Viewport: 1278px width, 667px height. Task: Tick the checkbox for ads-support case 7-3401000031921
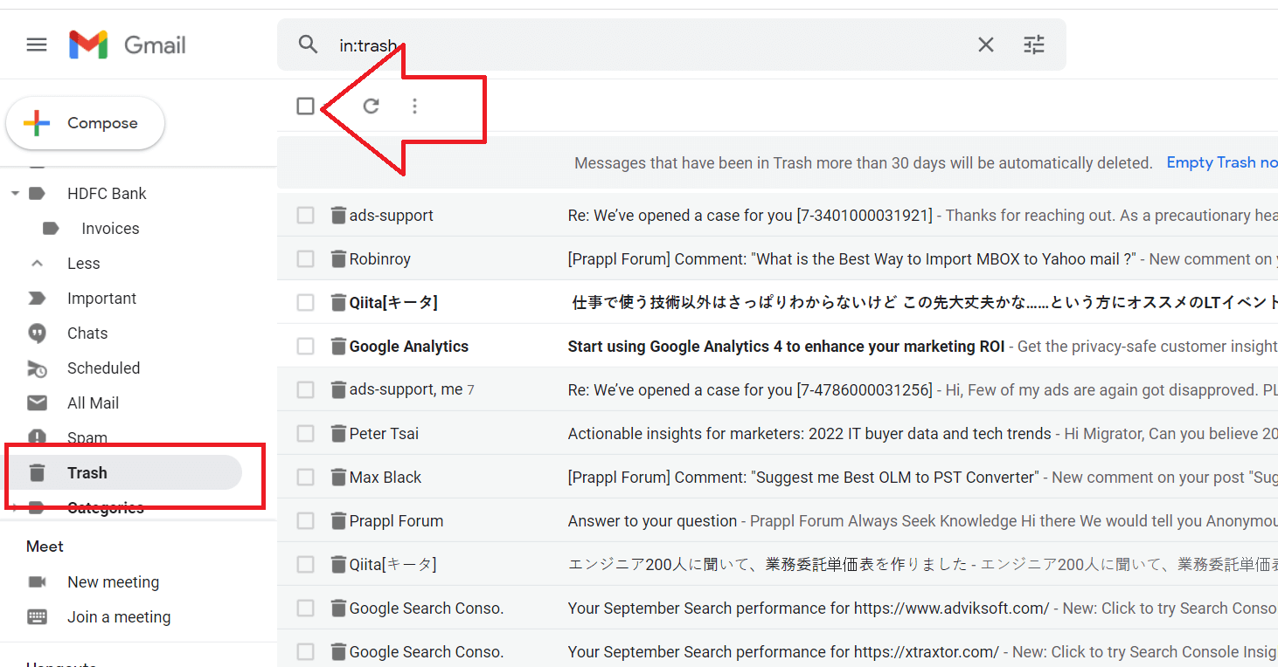pyautogui.click(x=305, y=215)
